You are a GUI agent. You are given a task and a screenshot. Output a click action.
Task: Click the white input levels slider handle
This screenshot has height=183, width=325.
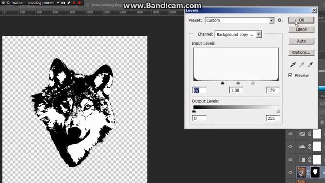coord(253,83)
